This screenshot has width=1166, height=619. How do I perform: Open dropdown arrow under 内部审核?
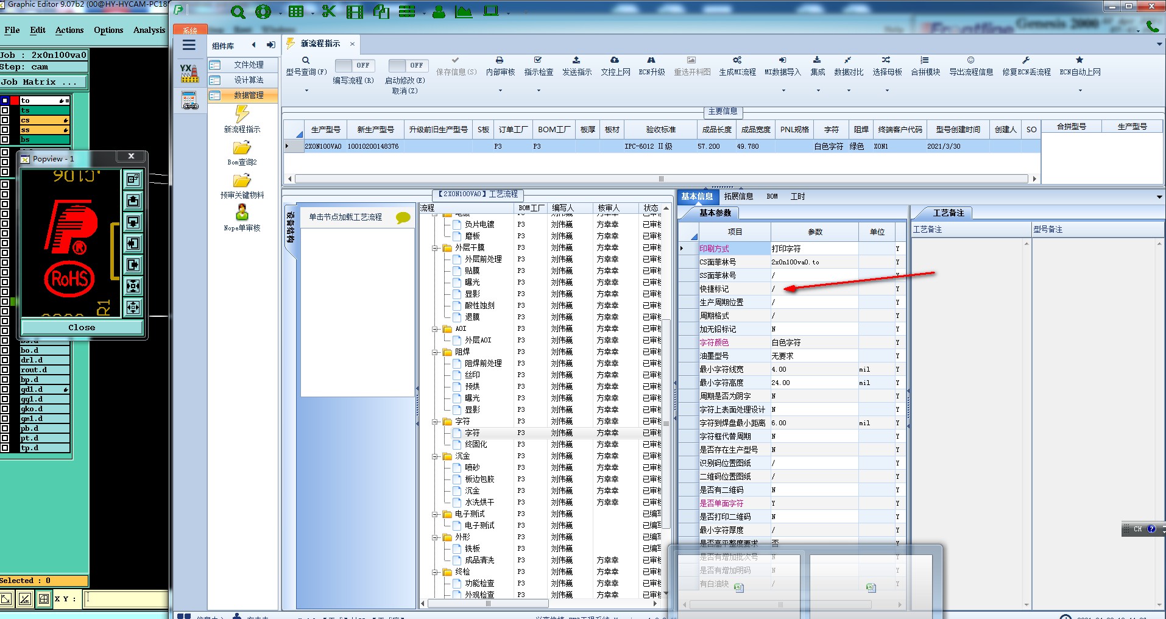(x=500, y=91)
